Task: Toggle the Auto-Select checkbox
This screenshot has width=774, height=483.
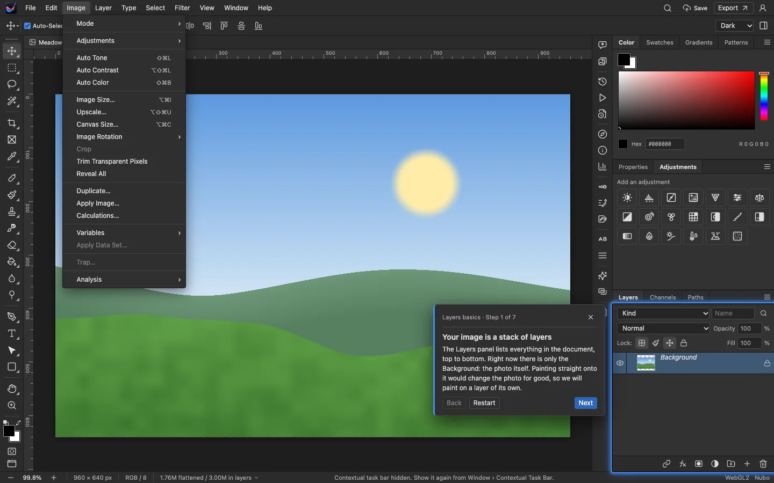Action: click(27, 26)
